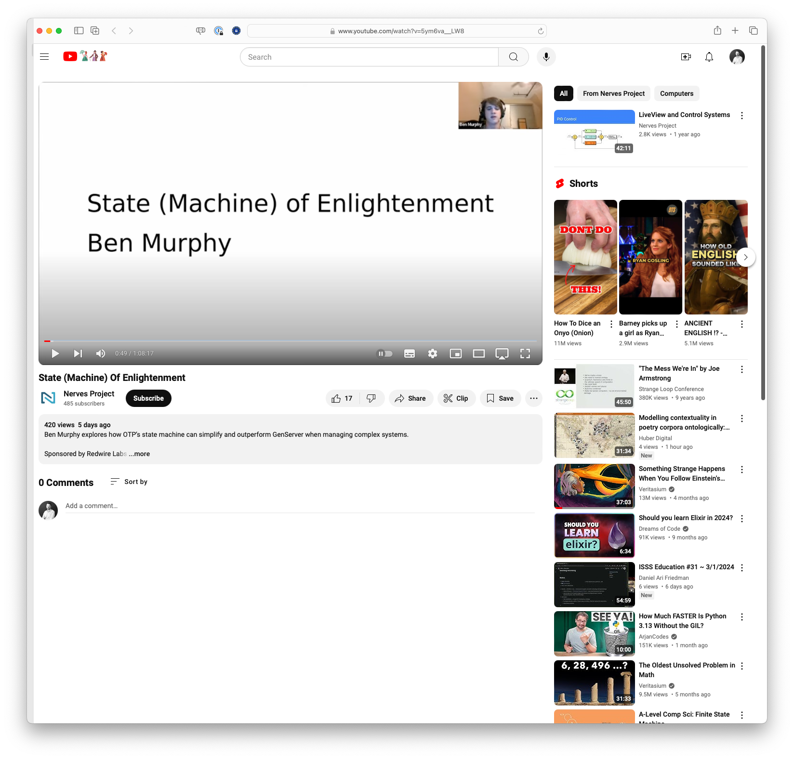Screen dimensions: 794x759
Task: Open the notifications bell
Action: tap(709, 56)
